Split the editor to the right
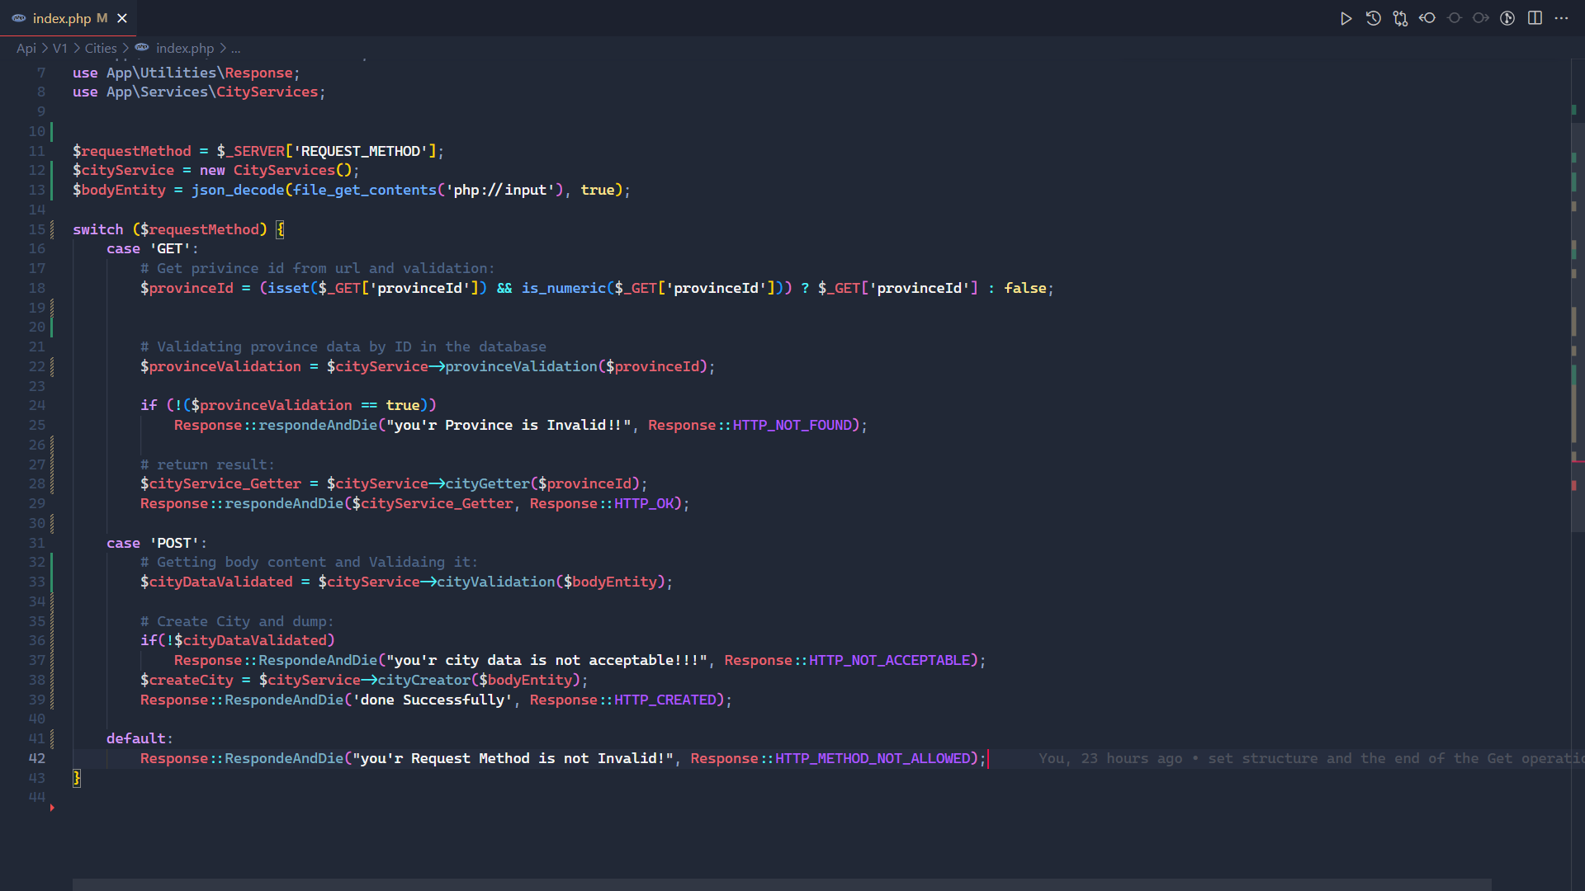Screen dimensions: 1585x891 point(1535,18)
